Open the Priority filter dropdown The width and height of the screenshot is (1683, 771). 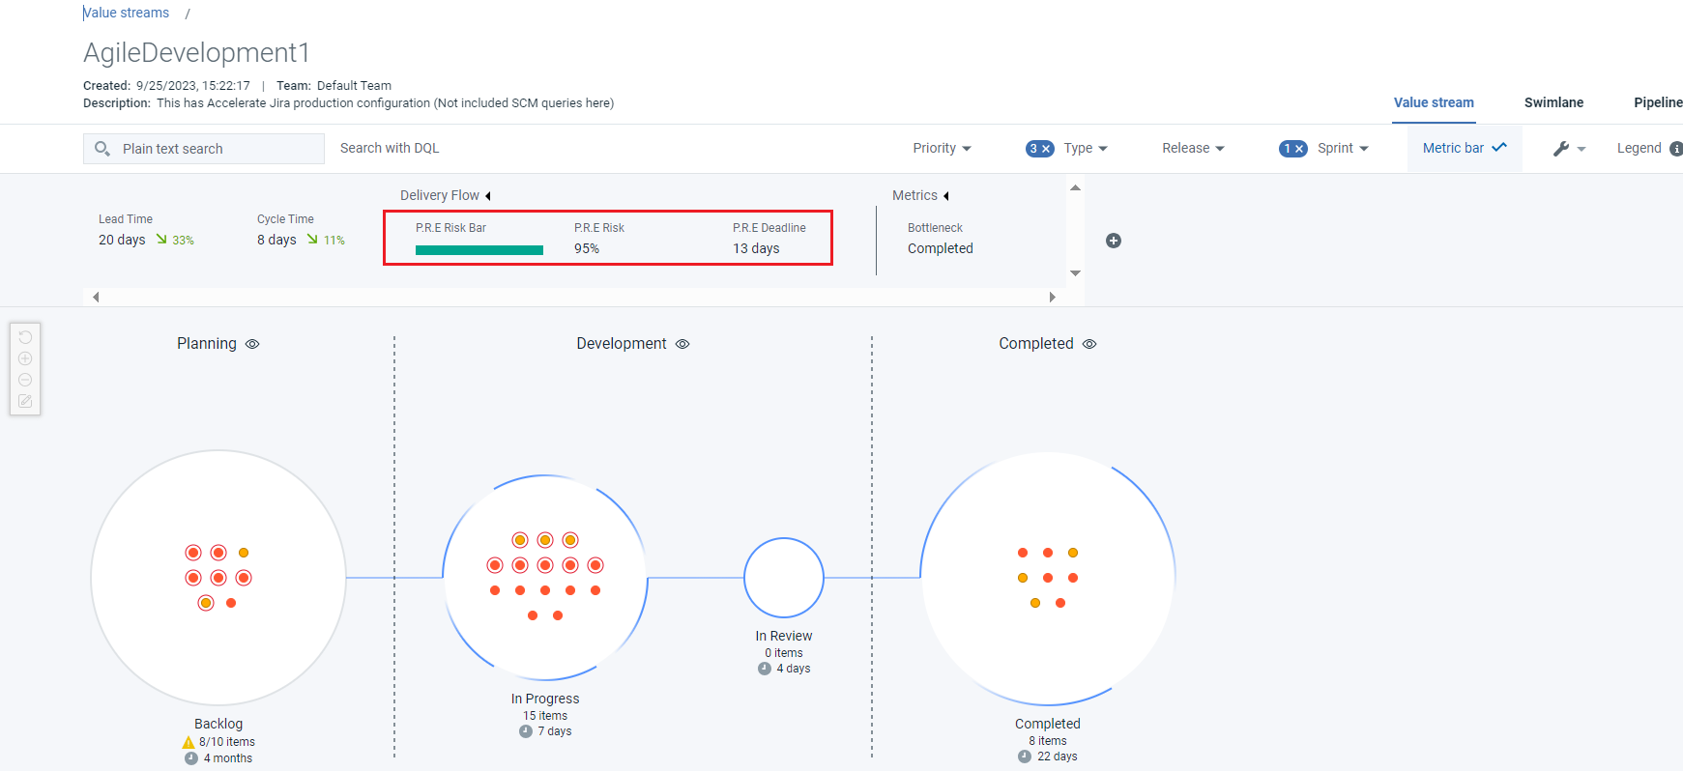[x=942, y=149]
